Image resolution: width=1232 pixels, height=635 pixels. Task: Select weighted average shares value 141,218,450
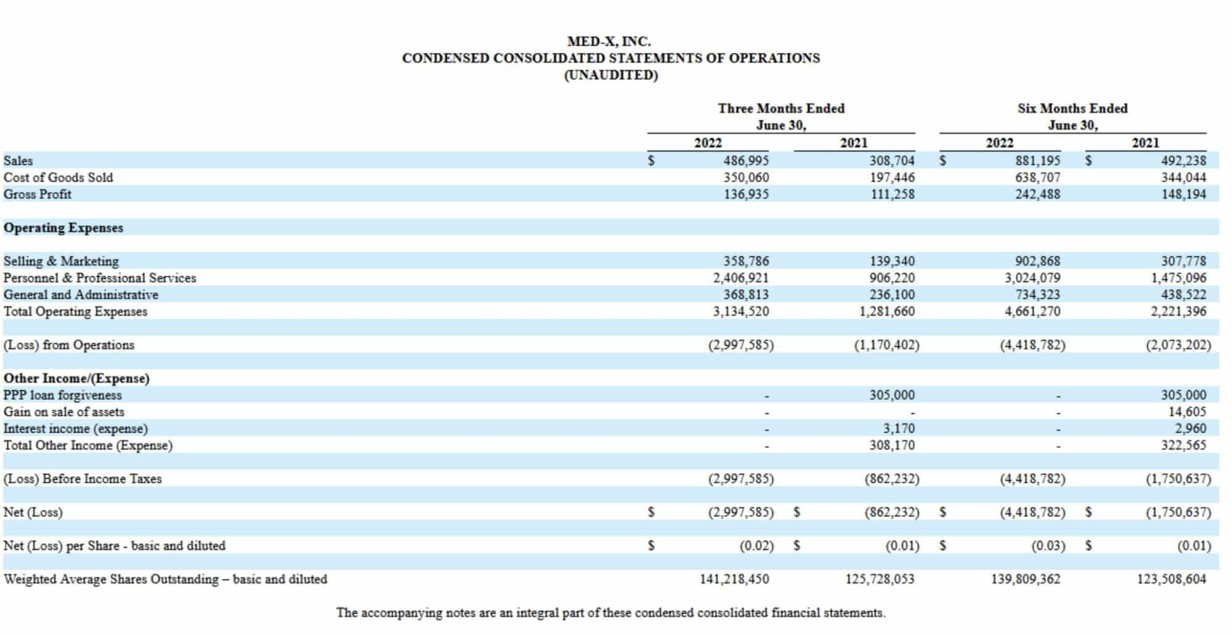(x=734, y=579)
